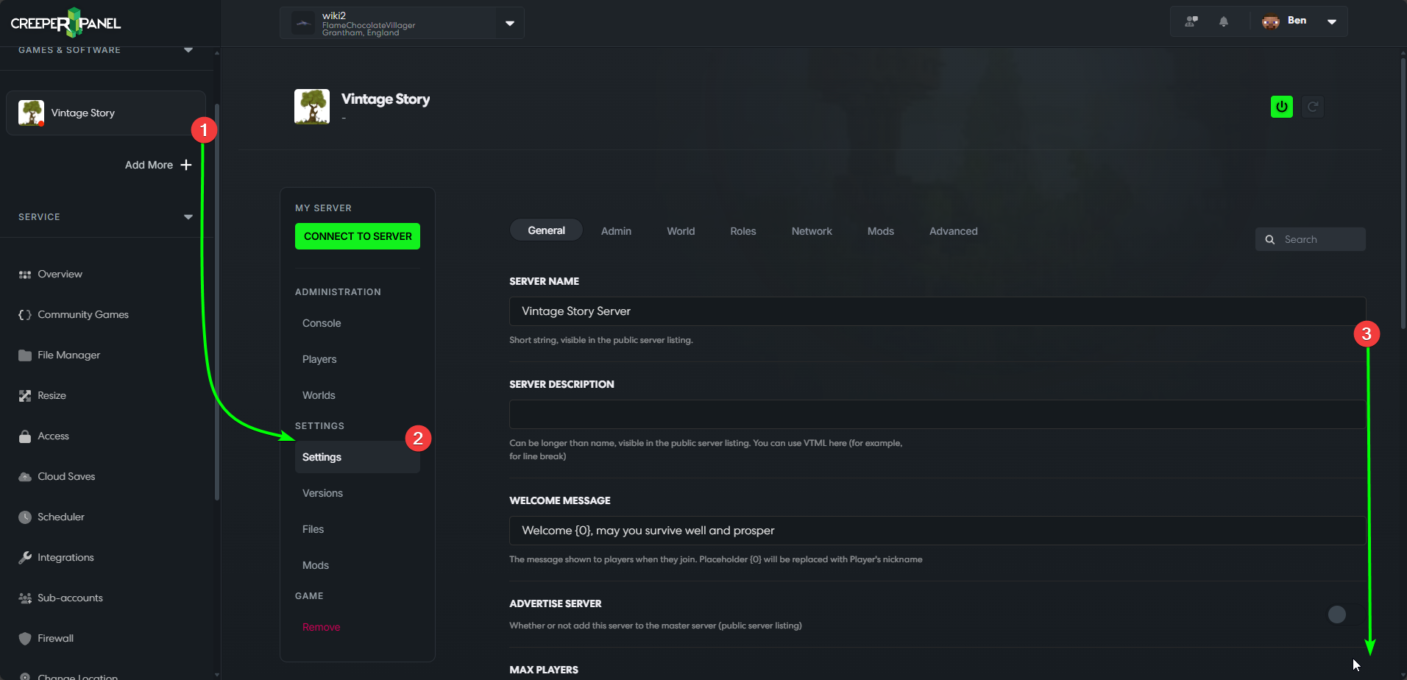Select the Network tab
The image size is (1407, 680).
point(812,231)
